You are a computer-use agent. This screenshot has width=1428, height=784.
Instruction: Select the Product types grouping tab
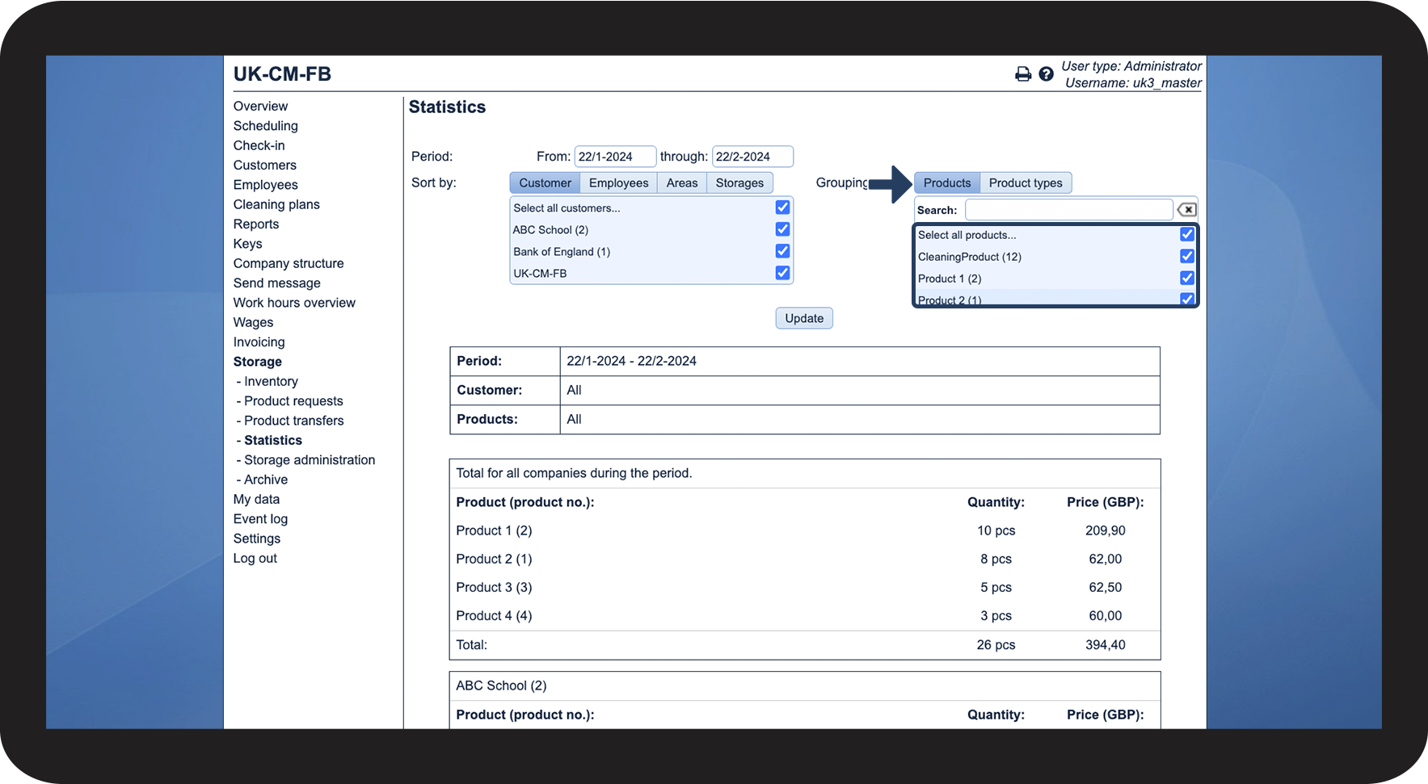click(x=1025, y=183)
